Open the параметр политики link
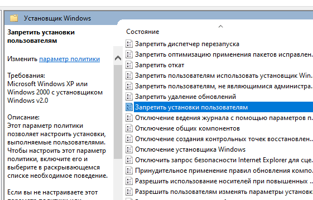313x200 pixels. click(x=70, y=59)
